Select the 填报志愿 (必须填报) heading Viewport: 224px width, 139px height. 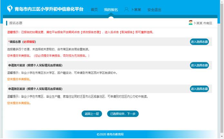click(22, 42)
